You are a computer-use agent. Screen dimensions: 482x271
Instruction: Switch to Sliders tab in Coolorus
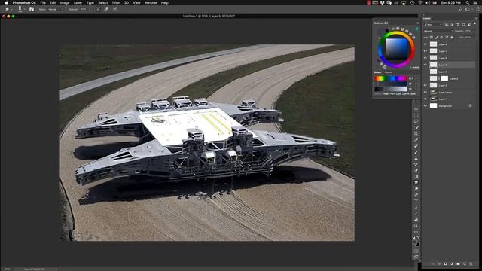tap(377, 72)
